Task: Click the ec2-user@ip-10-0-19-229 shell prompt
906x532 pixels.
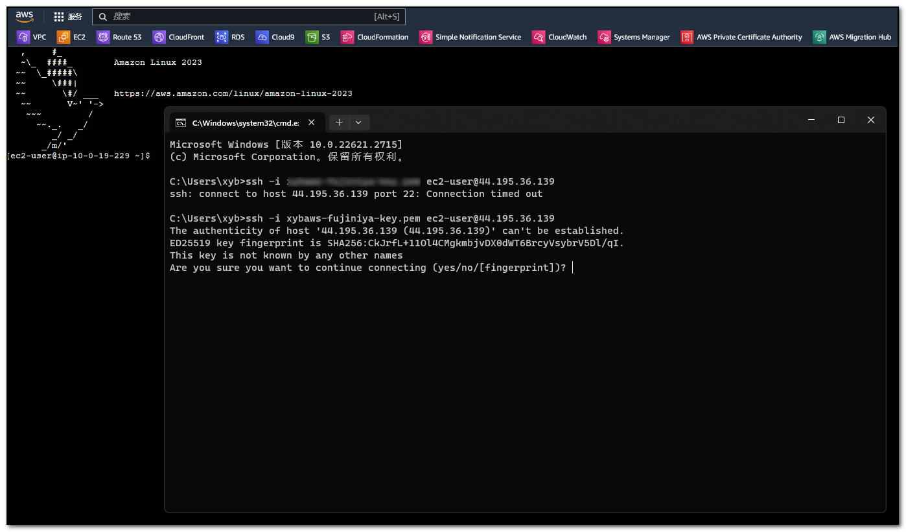Action: tap(78, 156)
